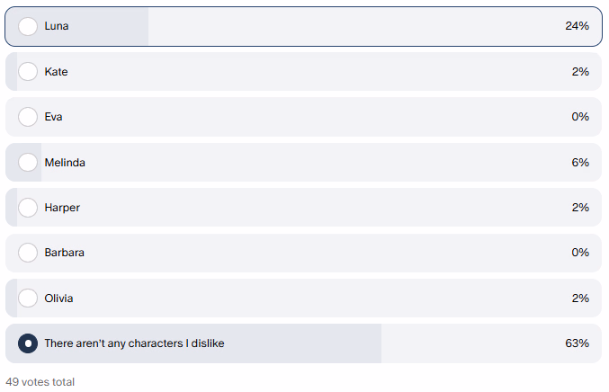This screenshot has height=392, width=609.
Task: Click the 2% result beside Olivia
Action: tap(580, 298)
